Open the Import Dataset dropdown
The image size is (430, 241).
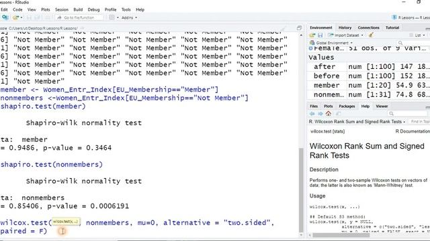(346, 35)
